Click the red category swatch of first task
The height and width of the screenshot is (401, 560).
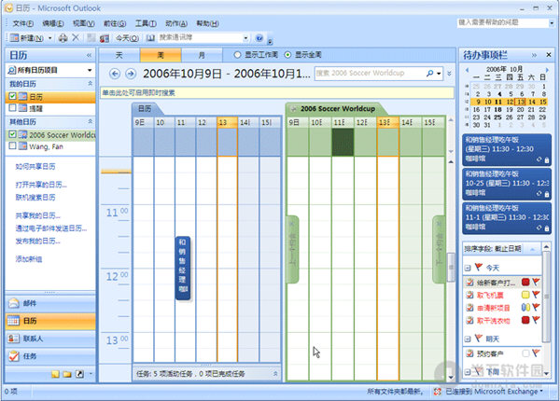(525, 282)
